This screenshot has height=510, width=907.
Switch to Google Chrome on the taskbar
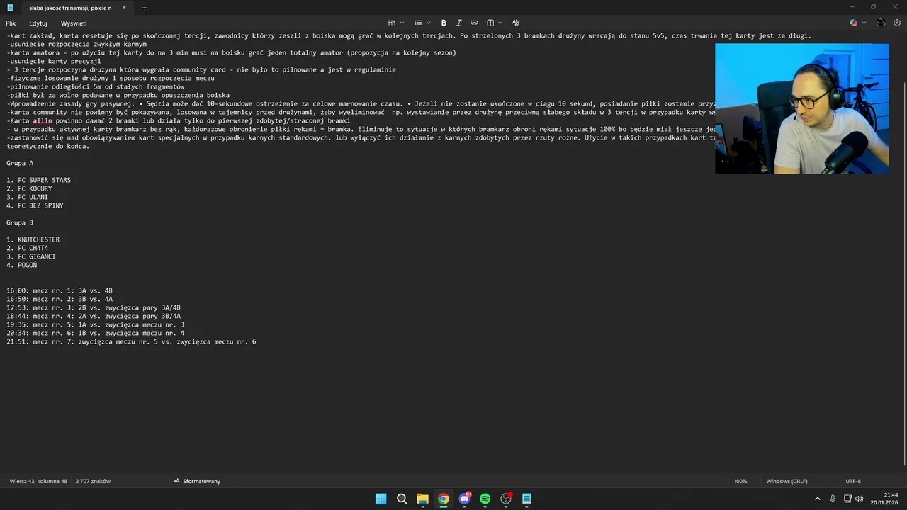(443, 499)
